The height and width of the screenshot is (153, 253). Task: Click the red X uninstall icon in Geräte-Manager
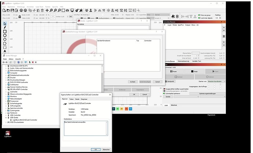pyautogui.click(x=33, y=62)
